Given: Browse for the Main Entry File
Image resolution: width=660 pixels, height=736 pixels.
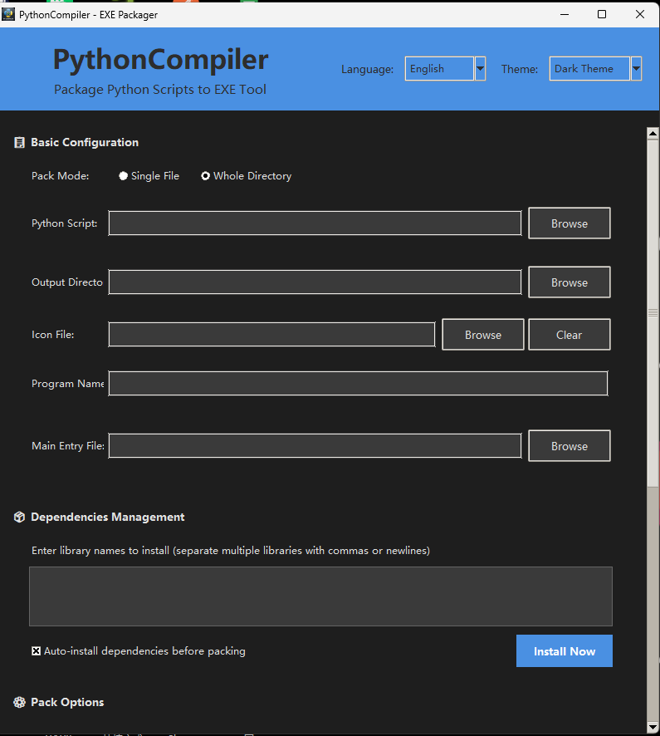Looking at the screenshot, I should (x=569, y=446).
